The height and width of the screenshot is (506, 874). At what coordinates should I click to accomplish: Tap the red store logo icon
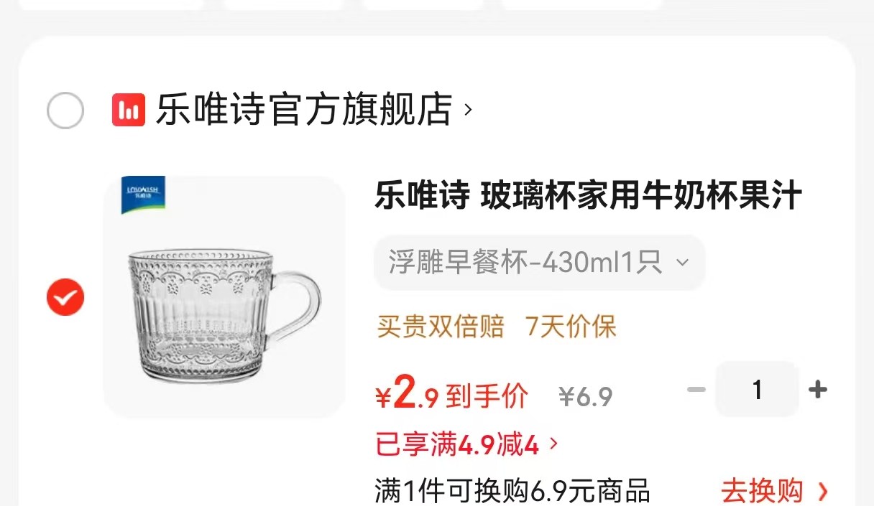point(129,110)
